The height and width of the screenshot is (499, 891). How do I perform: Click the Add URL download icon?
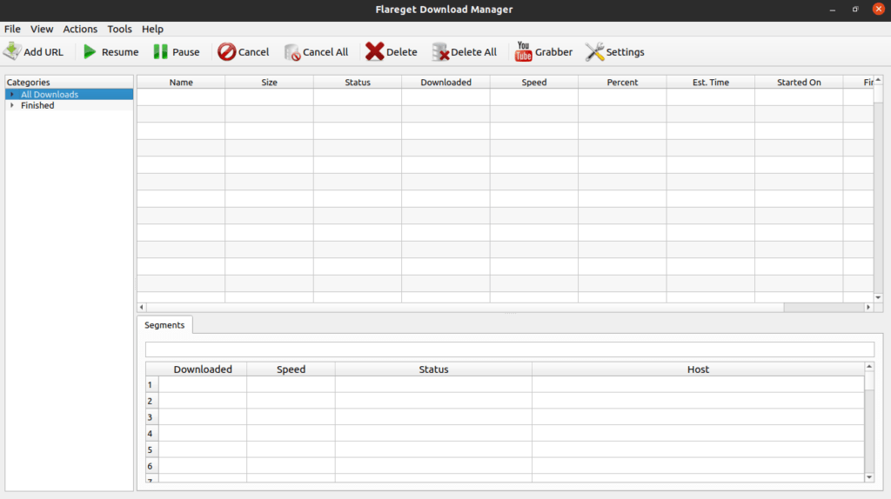(x=12, y=51)
